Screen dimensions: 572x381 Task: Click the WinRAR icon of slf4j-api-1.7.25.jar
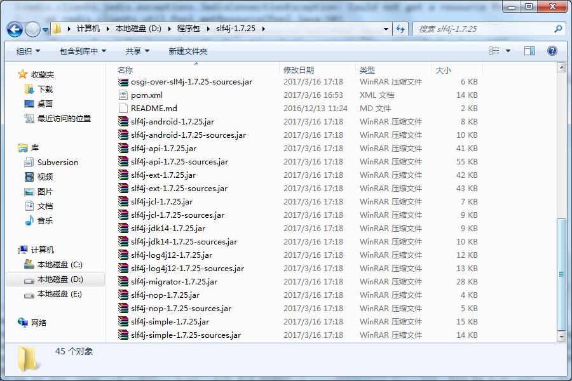coord(123,149)
